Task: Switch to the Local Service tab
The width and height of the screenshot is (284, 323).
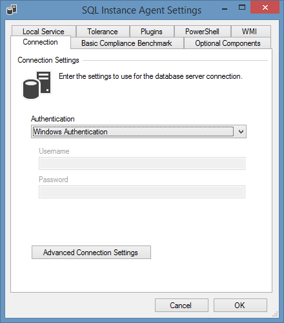Action: (44, 32)
